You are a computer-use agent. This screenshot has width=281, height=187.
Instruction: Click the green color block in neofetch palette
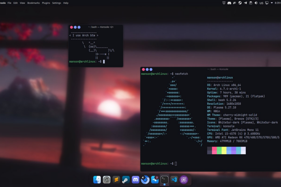[x=219, y=150]
